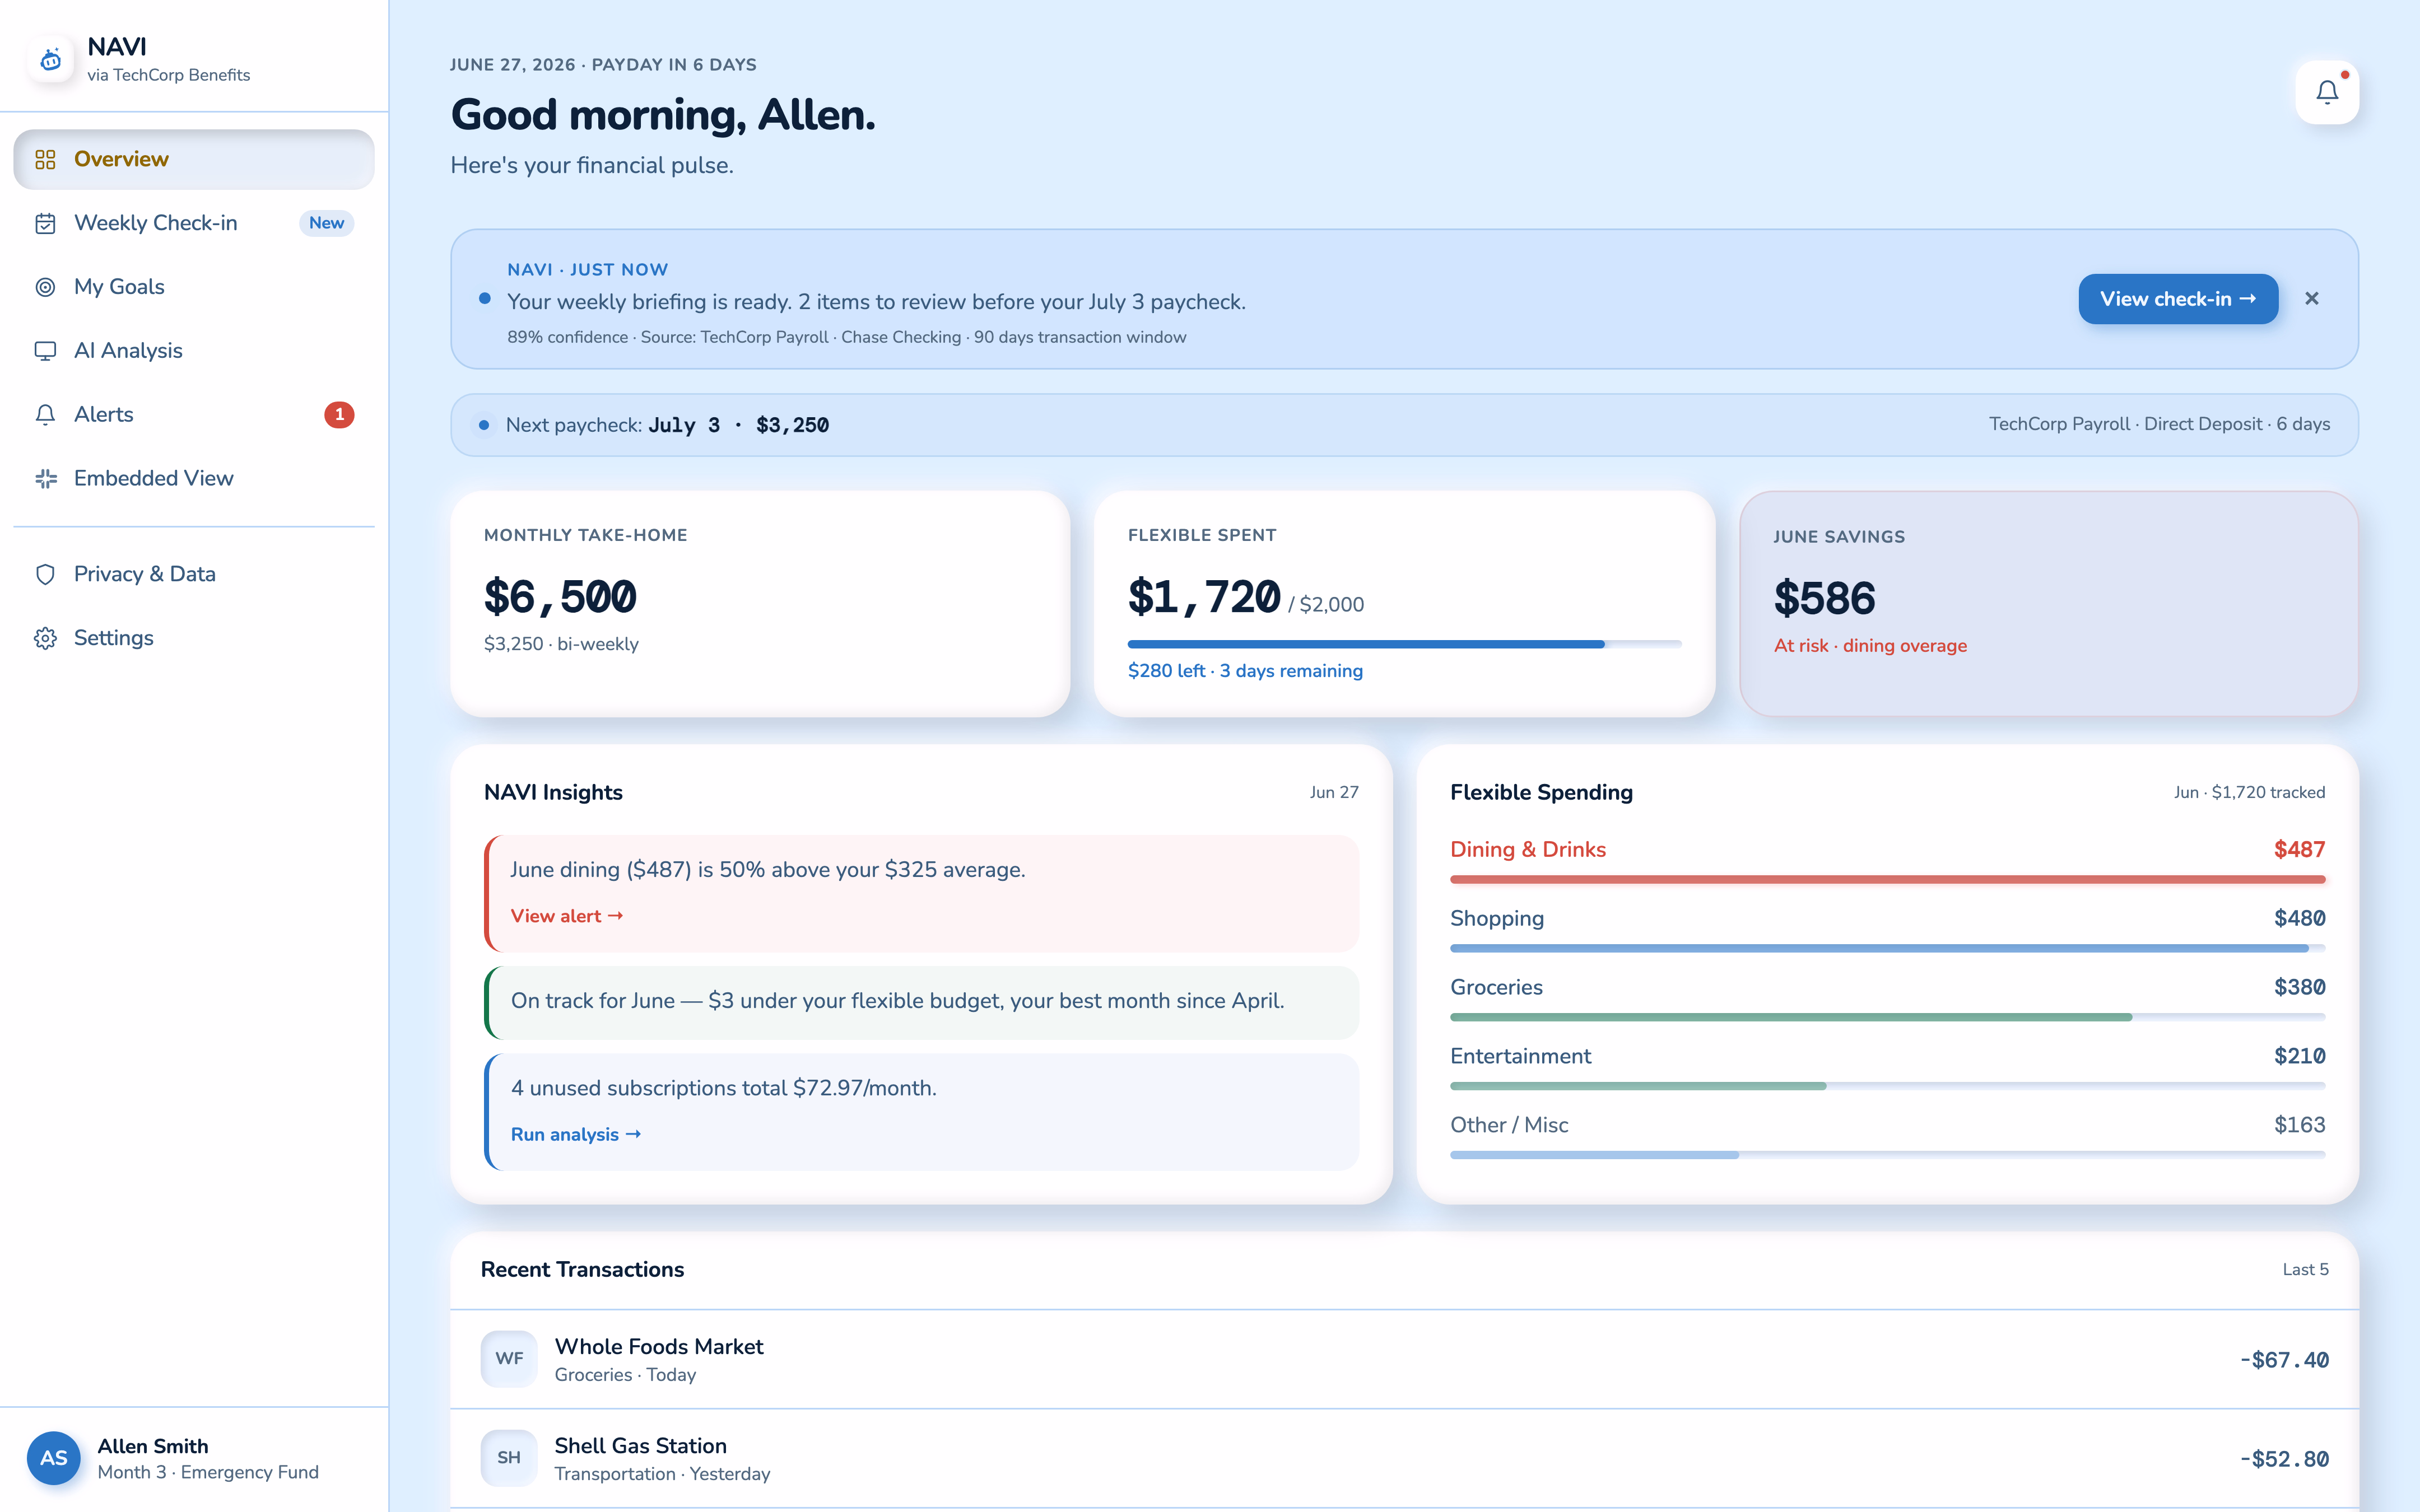Click the My Goals target icon
The image size is (2420, 1512).
pos(45,287)
